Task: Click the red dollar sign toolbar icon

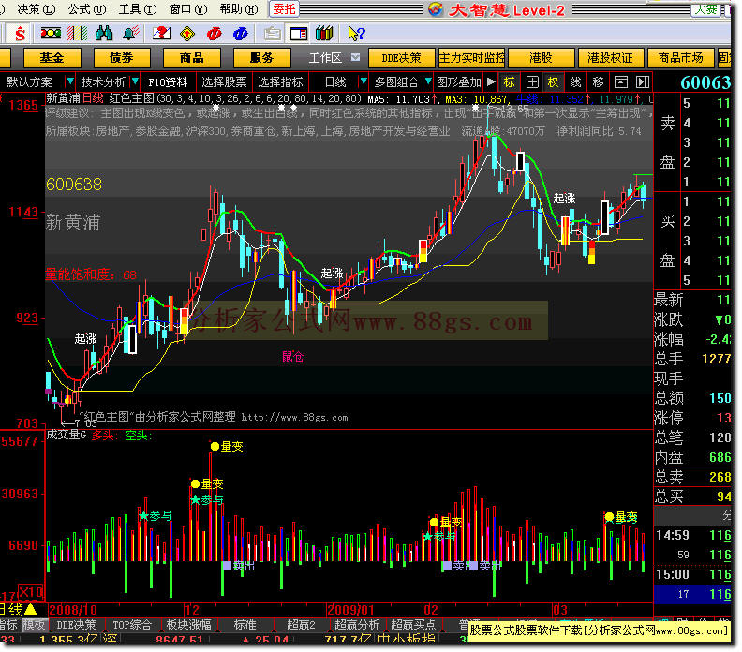Action: (x=20, y=34)
